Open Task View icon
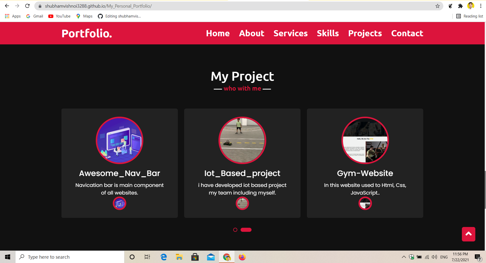Image resolution: width=486 pixels, height=263 pixels. pyautogui.click(x=147, y=257)
